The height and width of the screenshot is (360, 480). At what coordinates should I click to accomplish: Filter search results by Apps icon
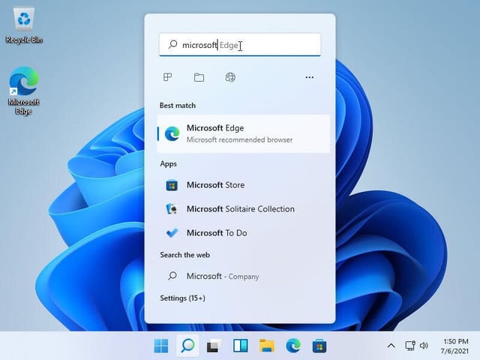(x=168, y=77)
